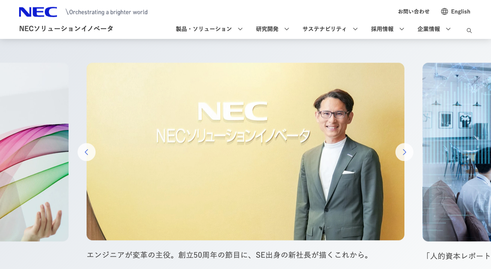Select the rainbow ribbon slide on left
This screenshot has width=491, height=269.
click(x=34, y=152)
